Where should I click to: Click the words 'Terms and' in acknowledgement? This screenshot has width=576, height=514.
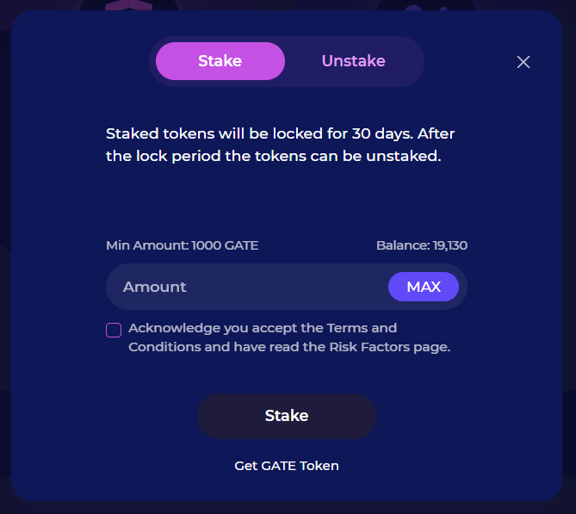pos(361,328)
